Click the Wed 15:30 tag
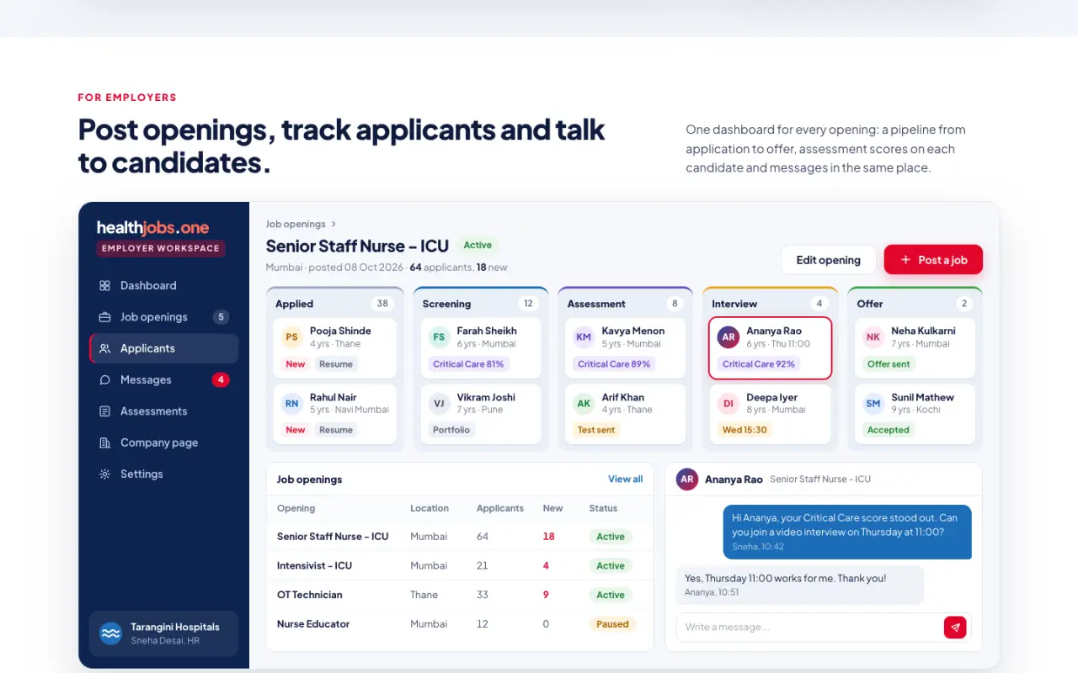This screenshot has width=1078, height=673. click(x=744, y=430)
